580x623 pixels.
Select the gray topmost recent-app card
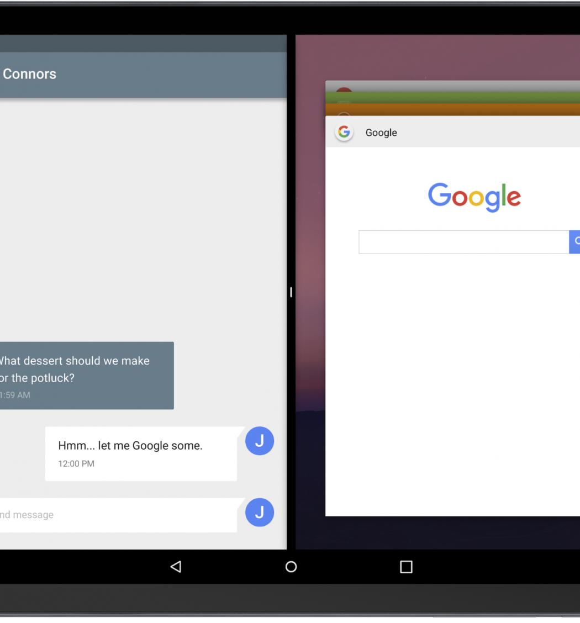[x=453, y=86]
